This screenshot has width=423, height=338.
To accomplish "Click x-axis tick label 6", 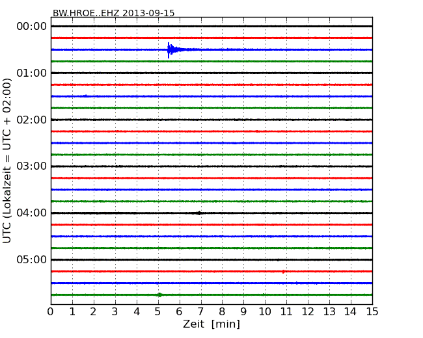I will [179, 312].
